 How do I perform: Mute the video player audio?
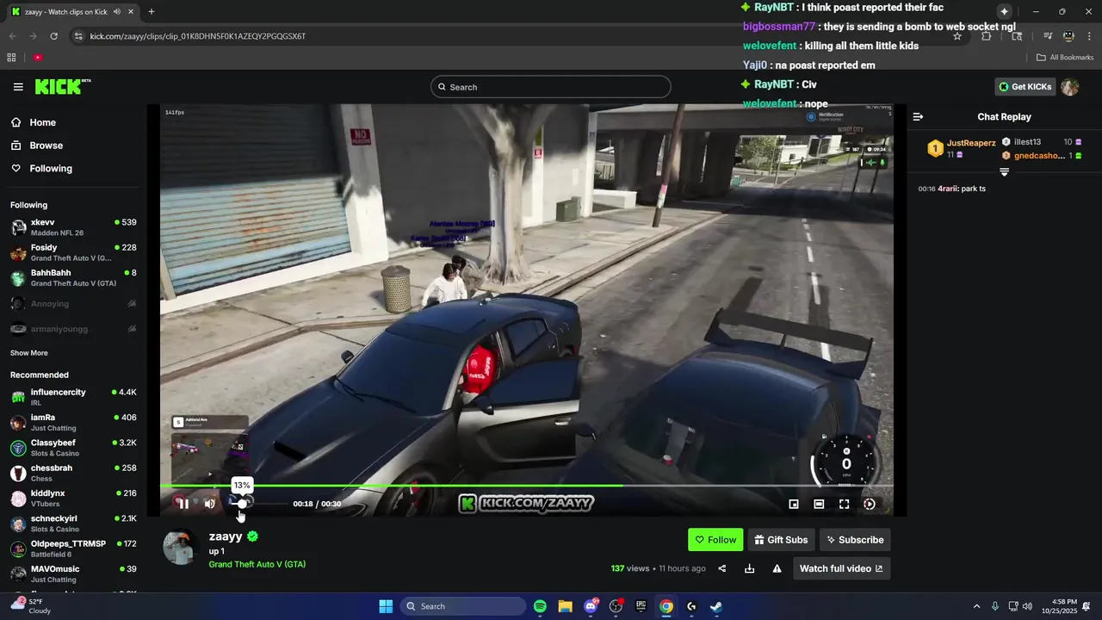[x=209, y=504]
